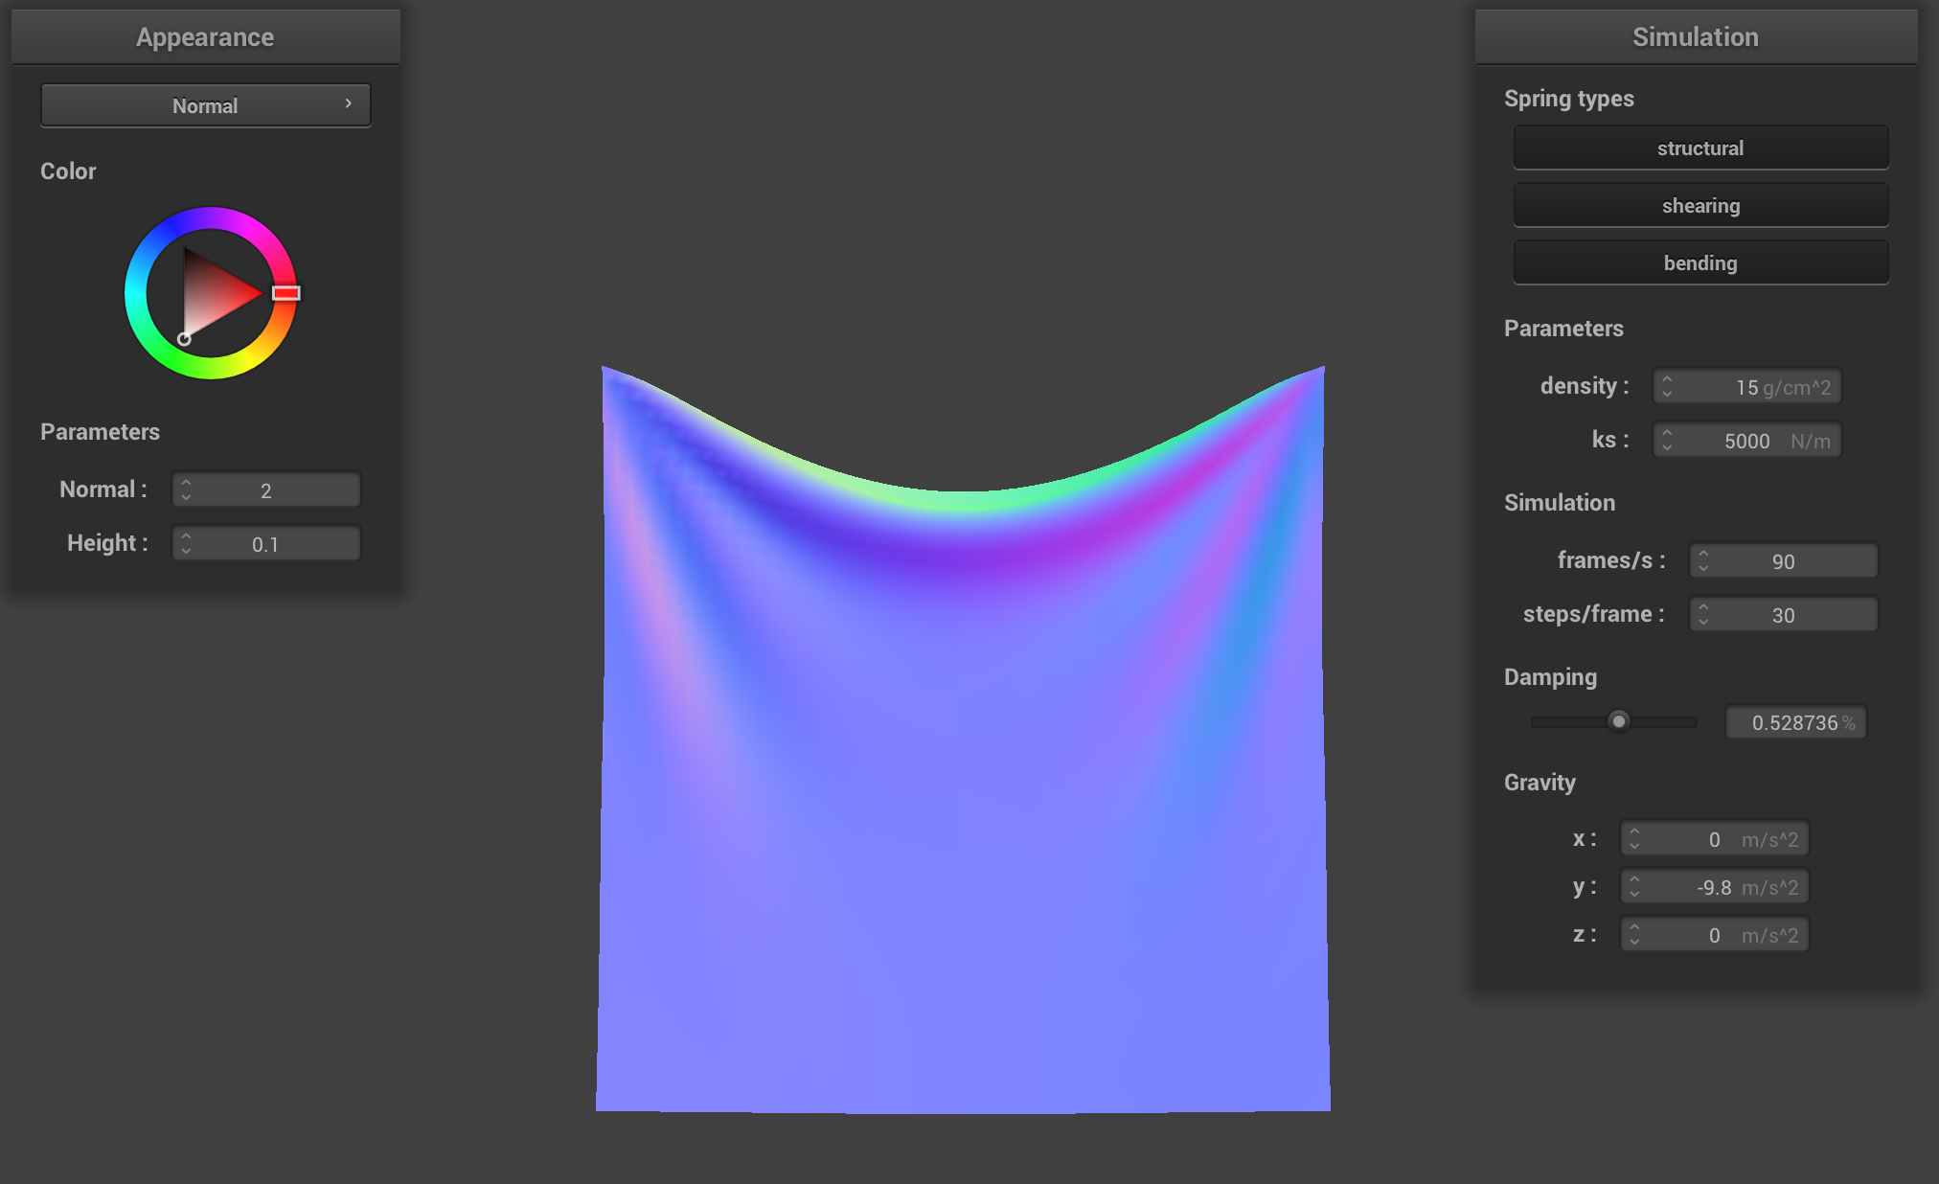The image size is (1939, 1184).
Task: Click the Appearance panel title bar
Action: tap(205, 37)
